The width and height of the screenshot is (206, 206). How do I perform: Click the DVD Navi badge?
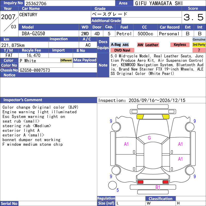pos(122,50)
